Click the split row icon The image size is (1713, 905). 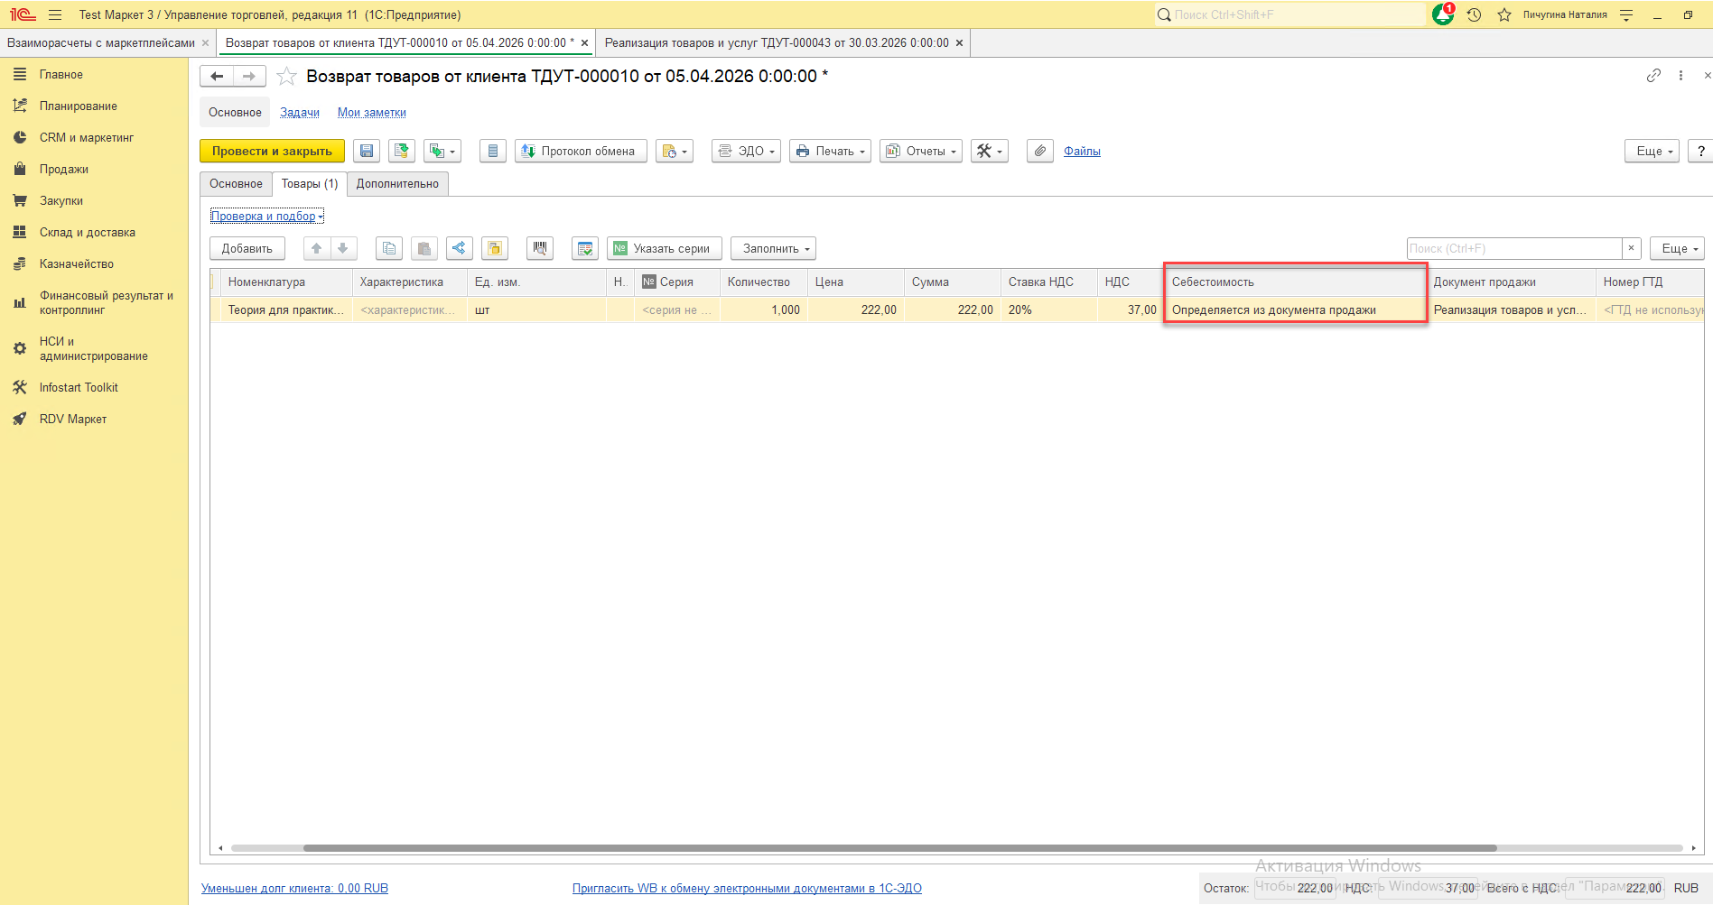(460, 248)
